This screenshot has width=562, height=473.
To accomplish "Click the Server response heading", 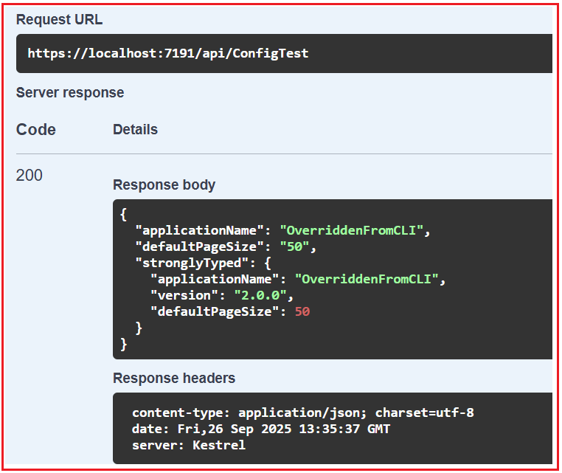I will click(70, 93).
